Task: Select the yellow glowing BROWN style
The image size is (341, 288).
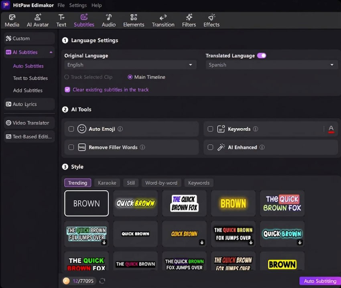Action: (x=233, y=203)
